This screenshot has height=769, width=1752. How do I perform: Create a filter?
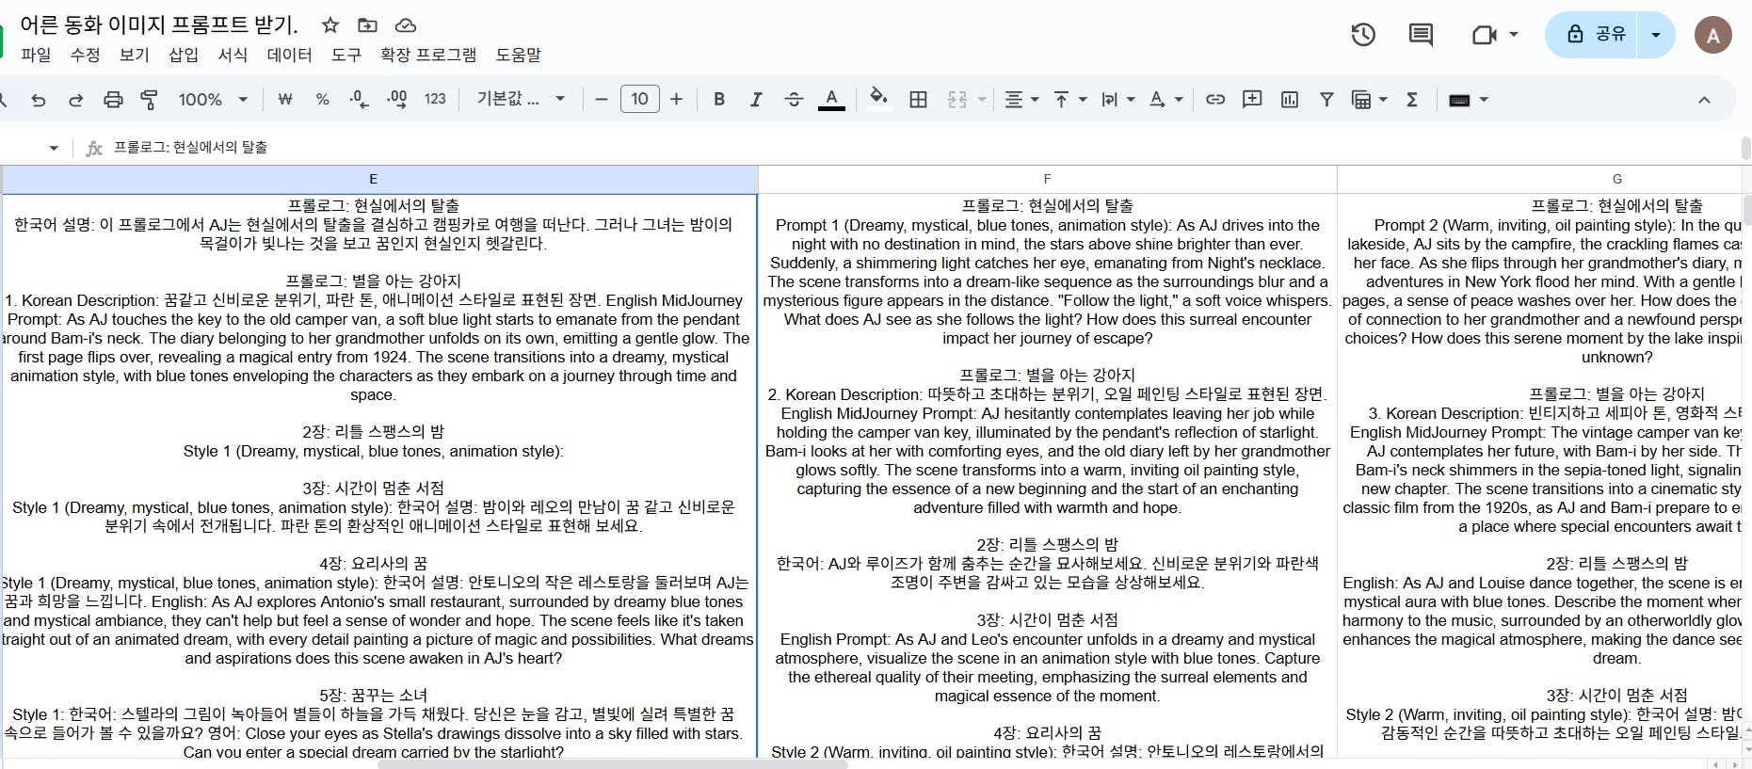pos(1326,100)
